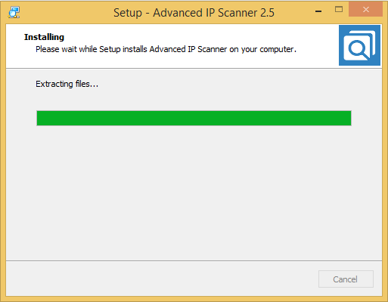
Task: Maximize the Setup window
Action: [x=339, y=10]
